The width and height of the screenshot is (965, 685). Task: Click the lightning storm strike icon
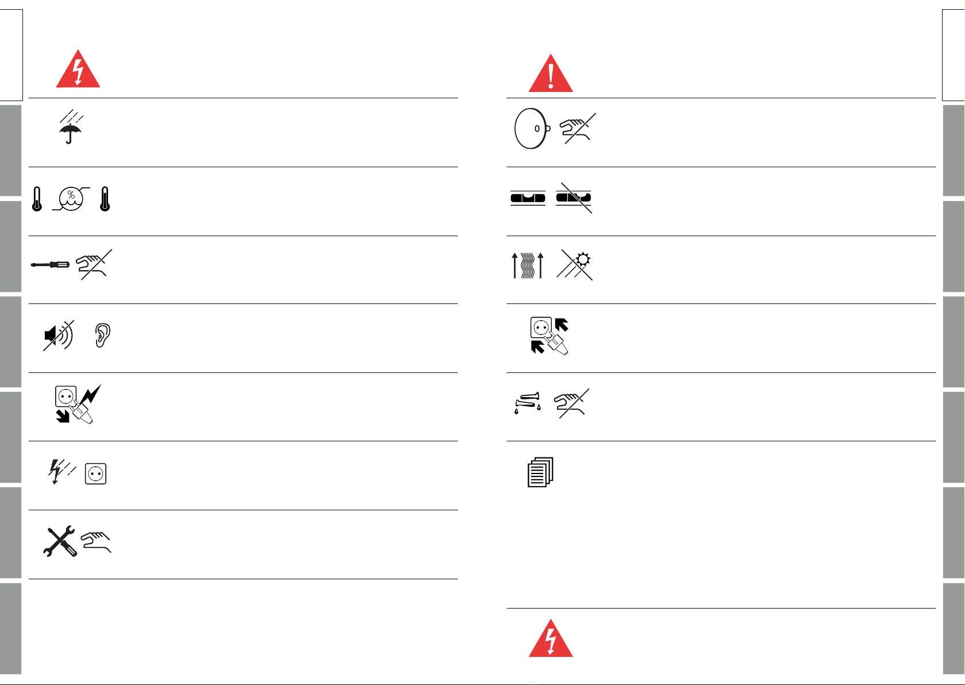61,471
